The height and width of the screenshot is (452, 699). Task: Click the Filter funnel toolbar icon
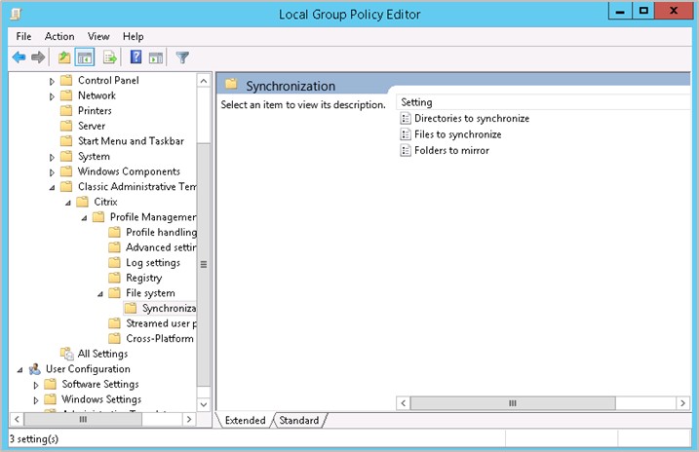182,57
